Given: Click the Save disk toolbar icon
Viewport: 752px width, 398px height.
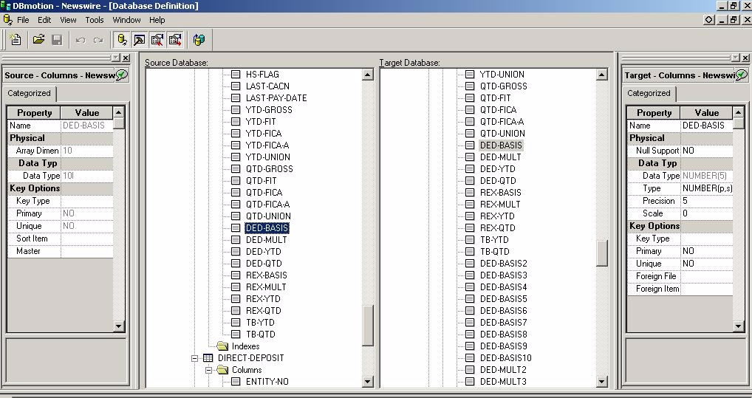Looking at the screenshot, I should point(57,40).
